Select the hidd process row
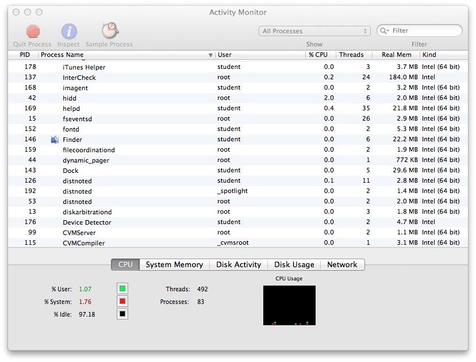476x362 pixels. tap(238, 98)
